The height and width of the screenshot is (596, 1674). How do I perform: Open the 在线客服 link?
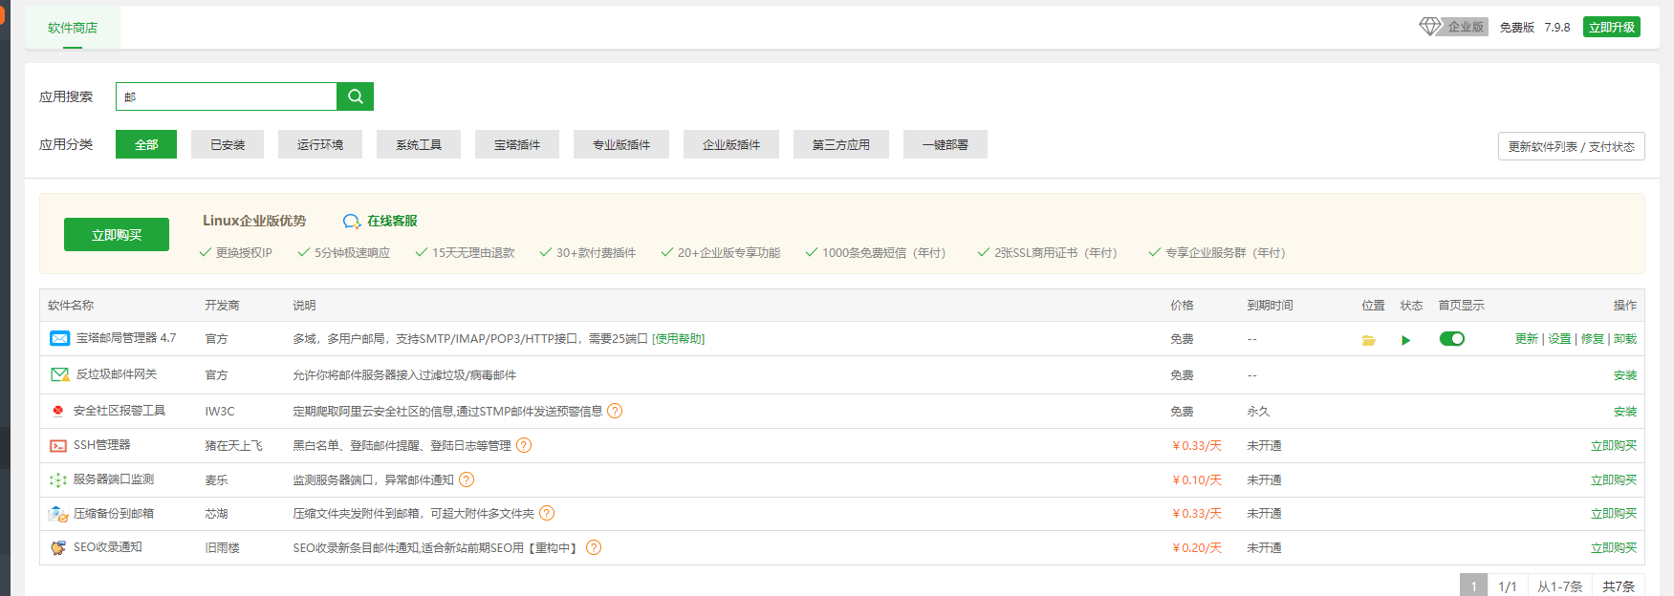pos(392,221)
